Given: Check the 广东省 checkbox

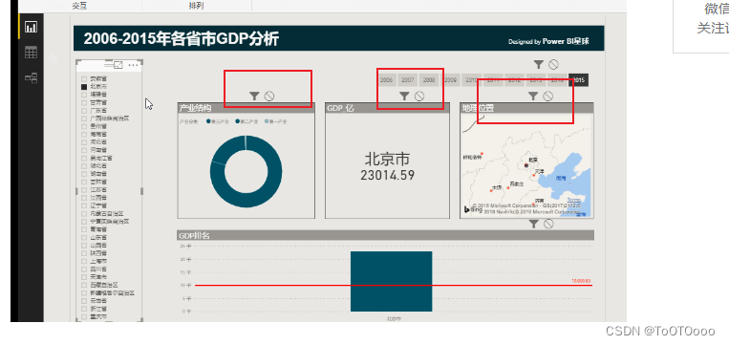Looking at the screenshot, I should (x=84, y=110).
